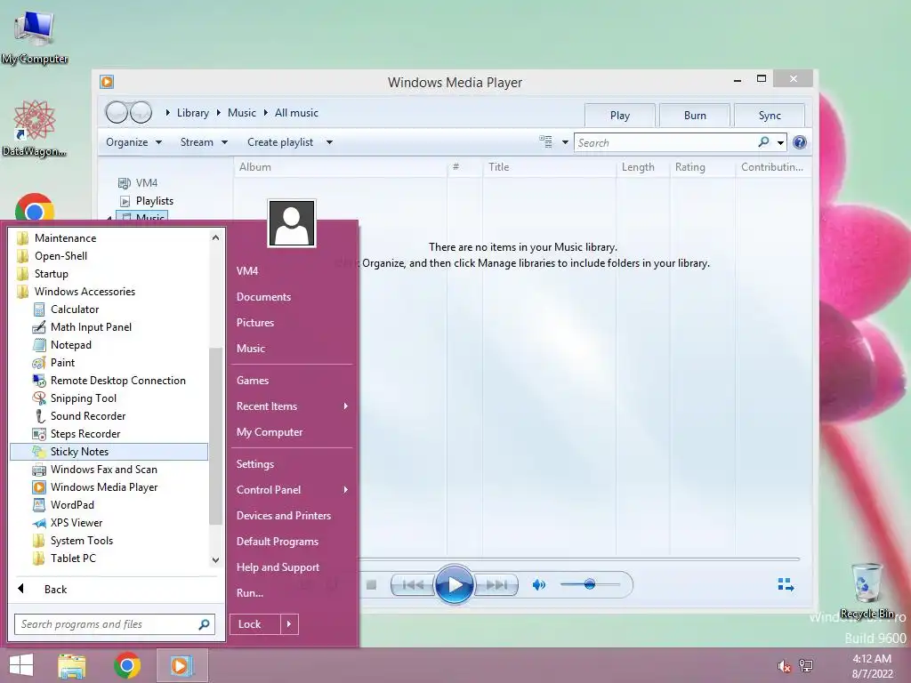Image resolution: width=911 pixels, height=683 pixels.
Task: Open the Startup folder
Action: pos(51,274)
